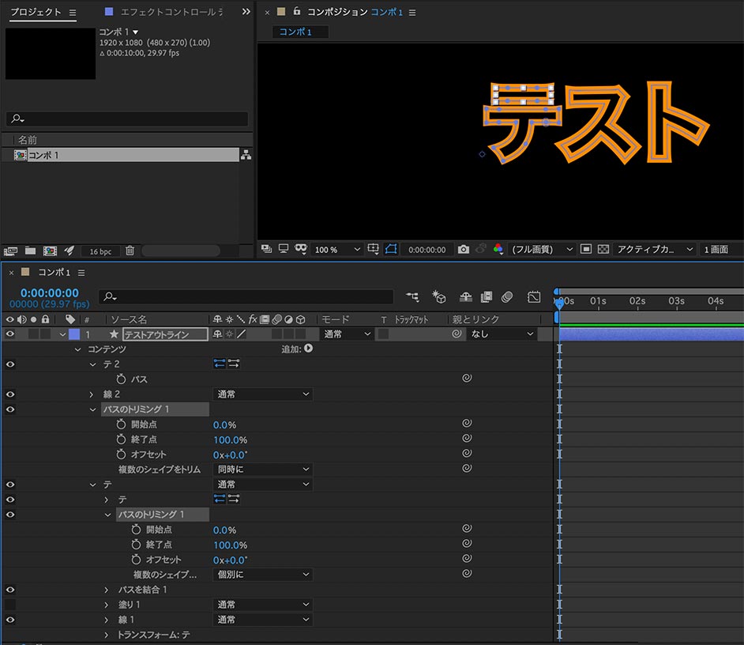This screenshot has width=744, height=645.
Task: Open the 複数のシェイプをトリム dropdown set to 同時に
Action: 262,468
